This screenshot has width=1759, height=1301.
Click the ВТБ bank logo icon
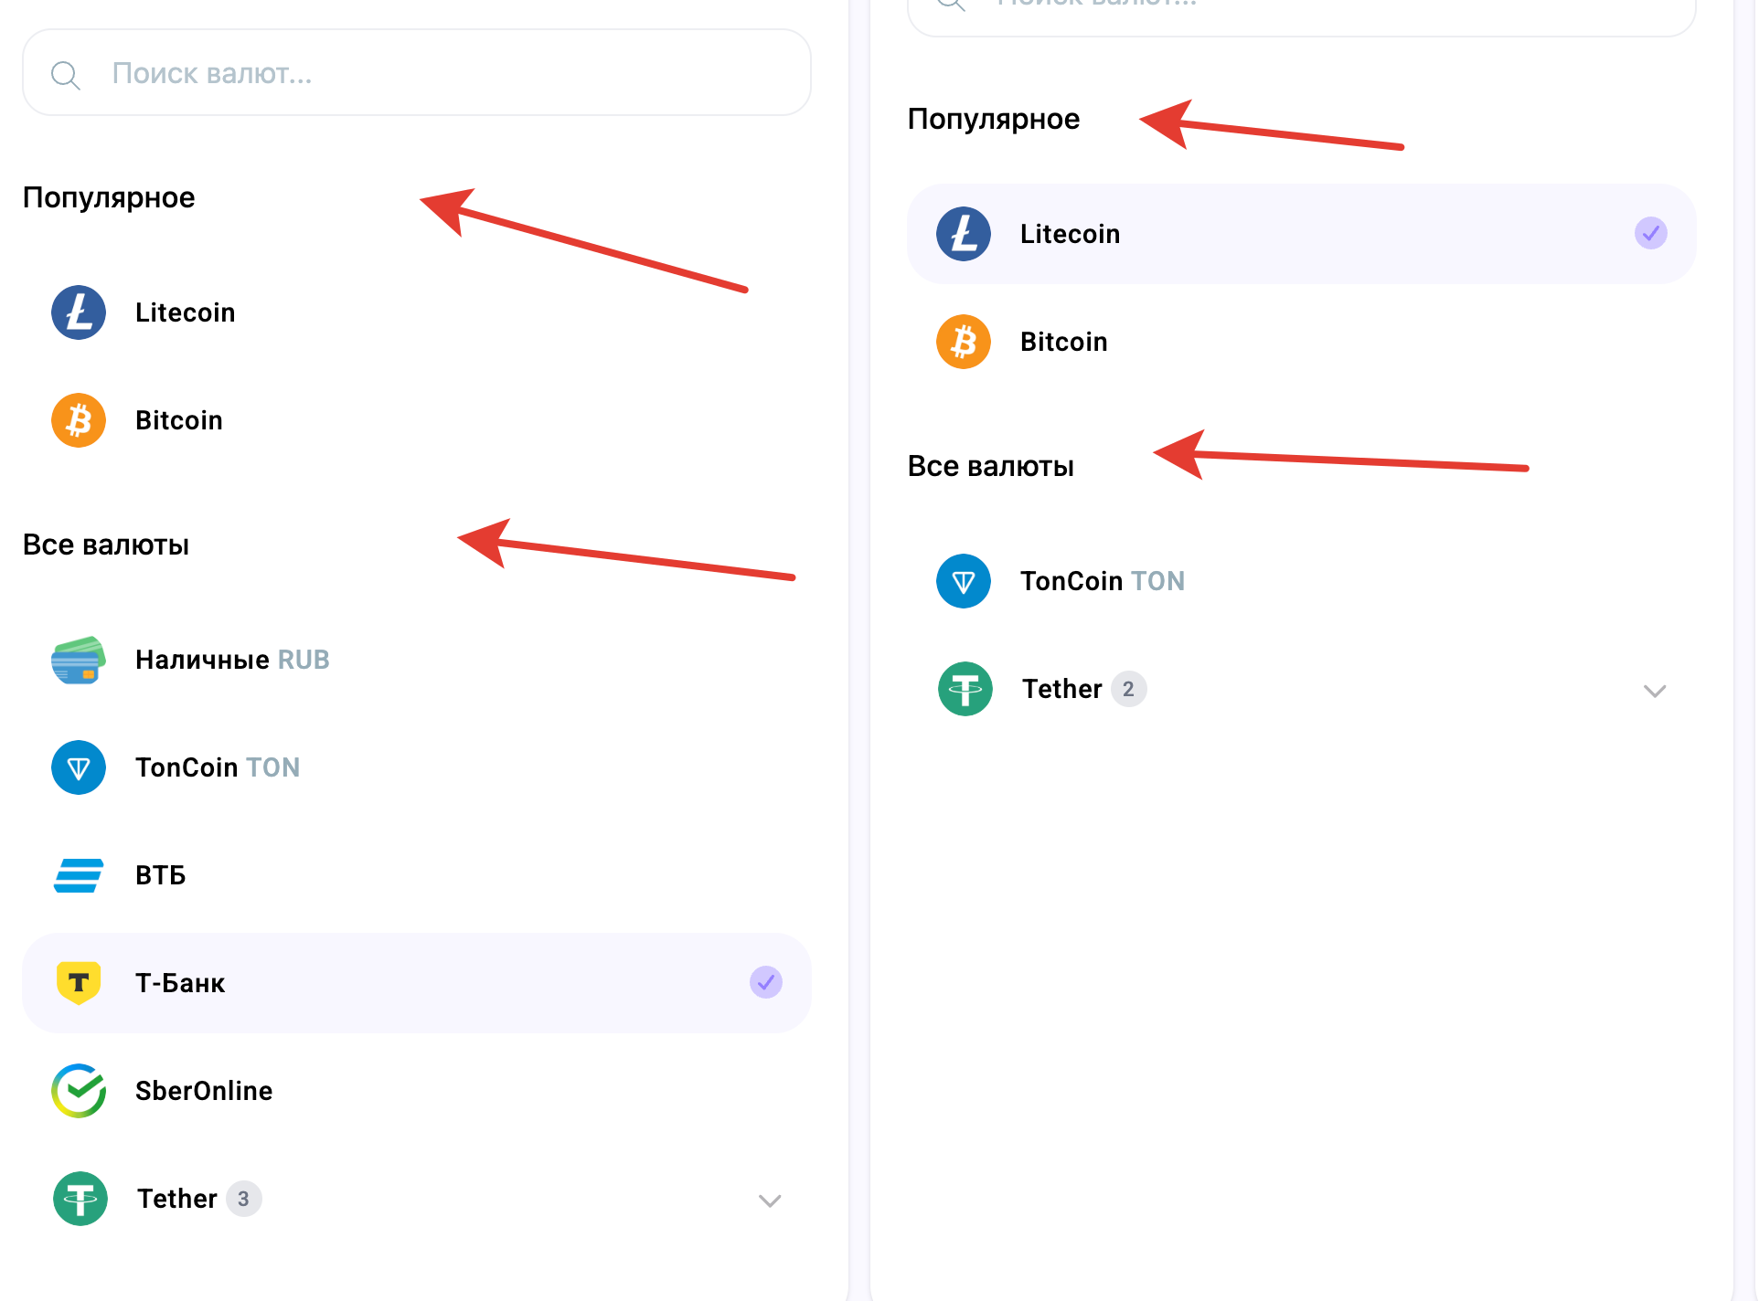[79, 875]
